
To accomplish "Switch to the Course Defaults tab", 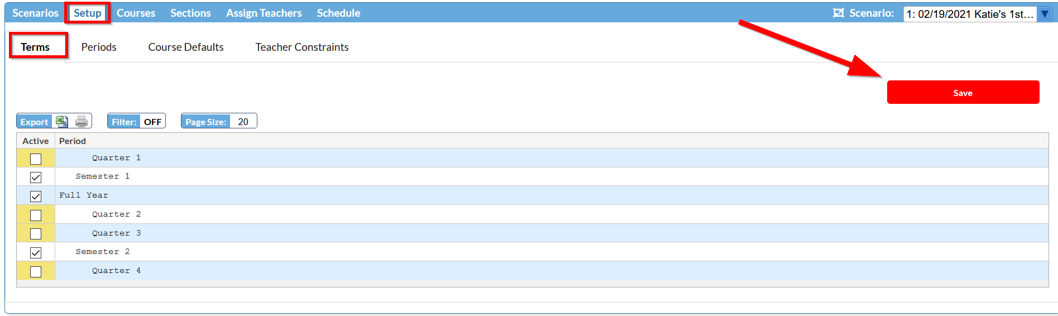I will click(186, 47).
